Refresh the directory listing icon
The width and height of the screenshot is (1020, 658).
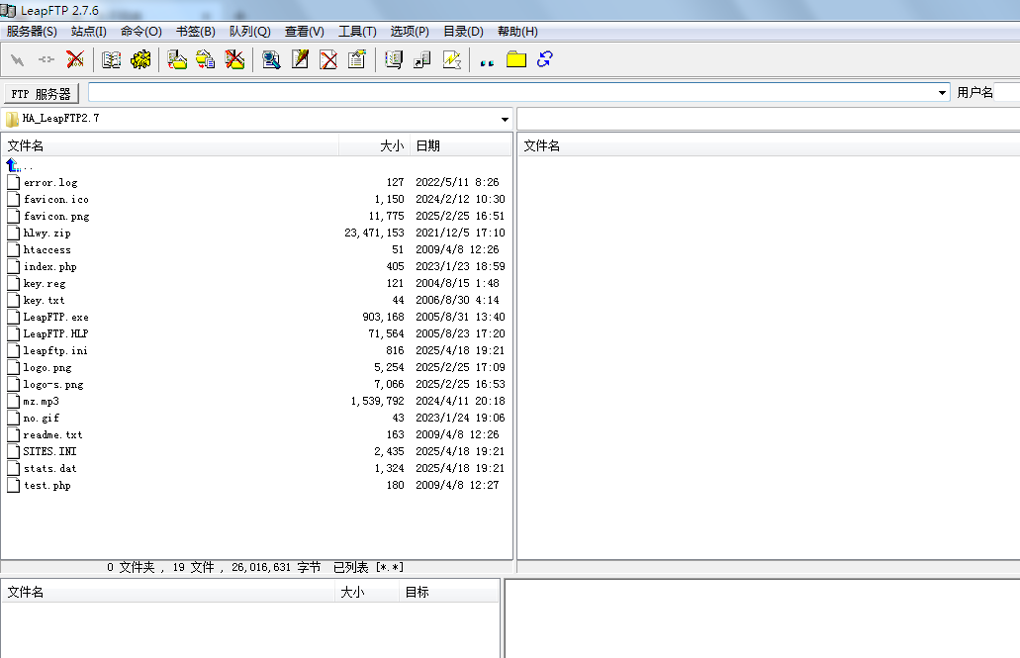(x=543, y=59)
